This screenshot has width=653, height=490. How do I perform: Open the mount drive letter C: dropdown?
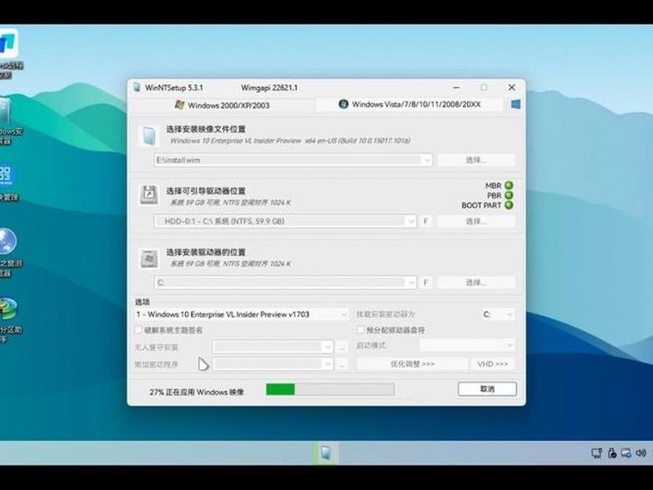tap(498, 314)
